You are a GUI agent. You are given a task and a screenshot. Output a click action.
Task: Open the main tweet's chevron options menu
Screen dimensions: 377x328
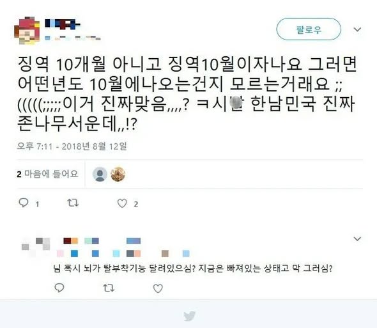coord(357,29)
